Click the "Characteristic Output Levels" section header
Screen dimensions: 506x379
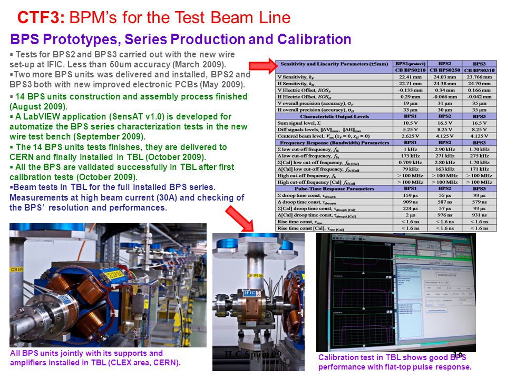point(334,116)
